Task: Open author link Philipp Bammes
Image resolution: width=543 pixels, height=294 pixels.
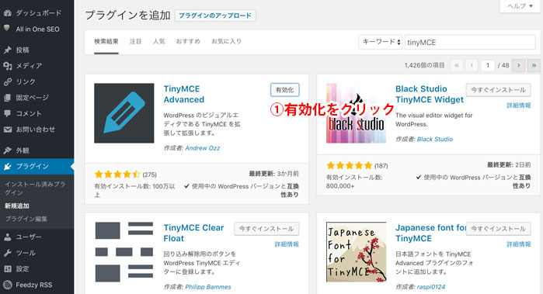Action: click(208, 287)
